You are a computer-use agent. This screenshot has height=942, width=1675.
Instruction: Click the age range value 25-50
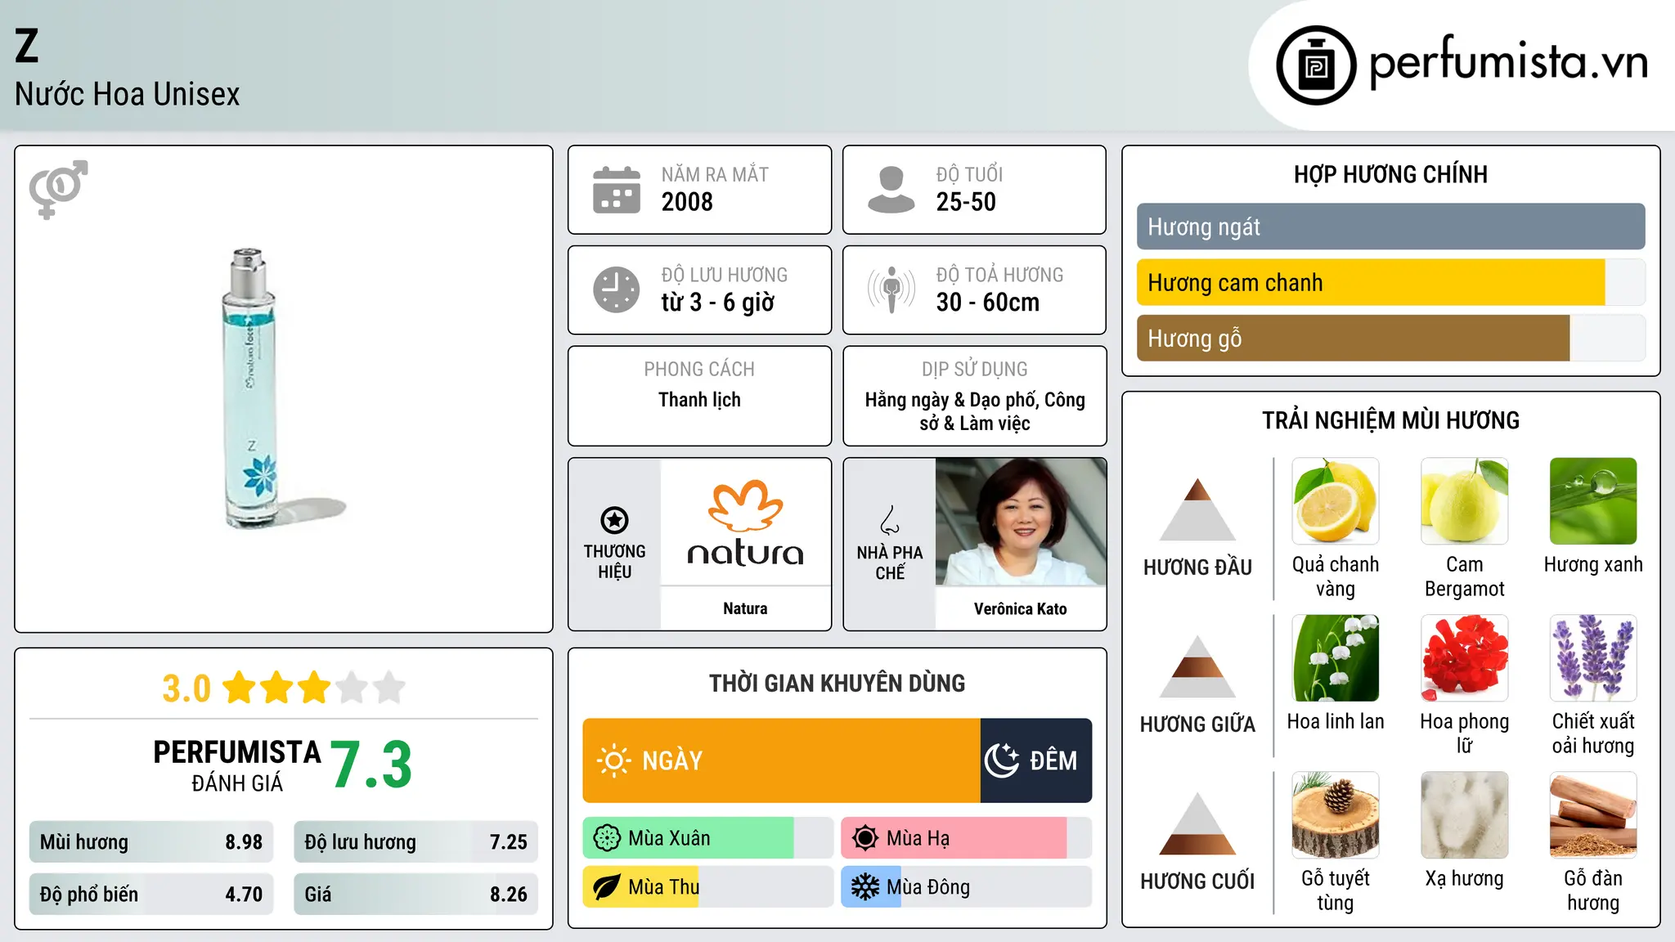[966, 202]
